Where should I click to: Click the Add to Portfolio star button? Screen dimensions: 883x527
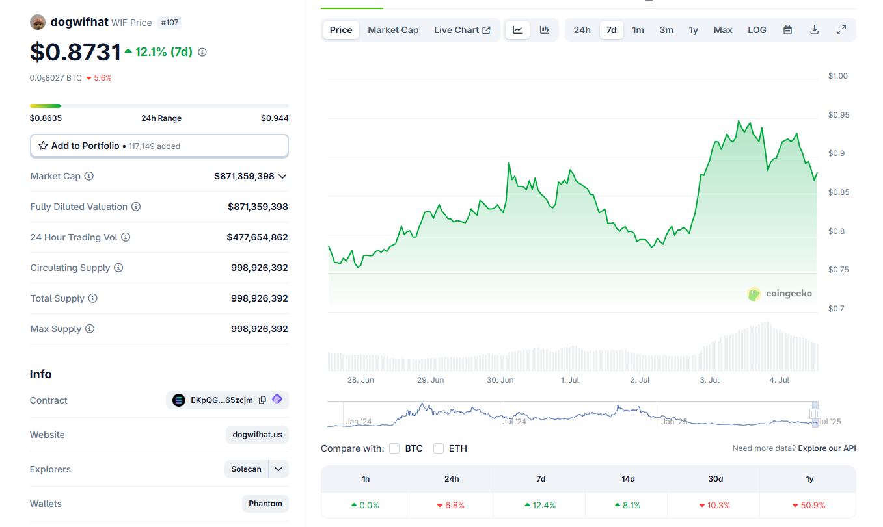[159, 146]
